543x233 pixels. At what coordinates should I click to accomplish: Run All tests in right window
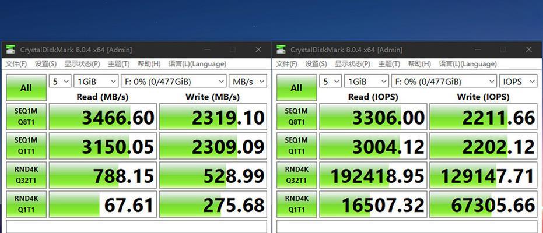[x=297, y=88]
